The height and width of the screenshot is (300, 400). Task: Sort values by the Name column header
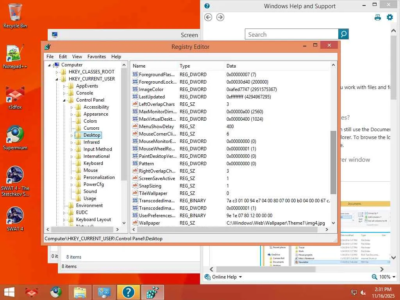(154, 66)
